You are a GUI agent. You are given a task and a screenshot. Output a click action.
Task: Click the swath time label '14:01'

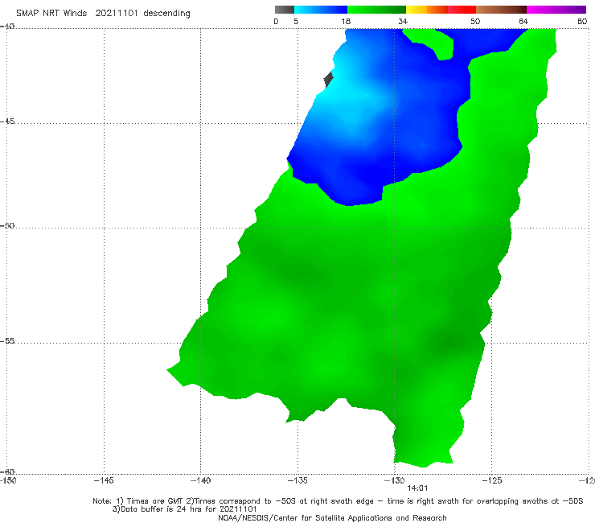pos(417,488)
